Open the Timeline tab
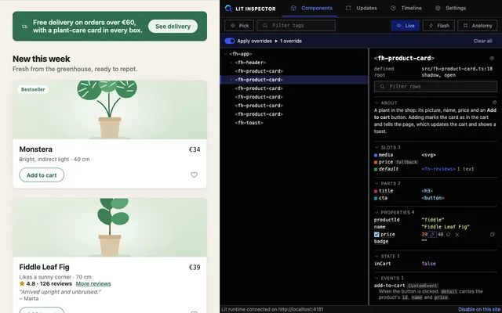The width and height of the screenshot is (502, 313). 406,9
